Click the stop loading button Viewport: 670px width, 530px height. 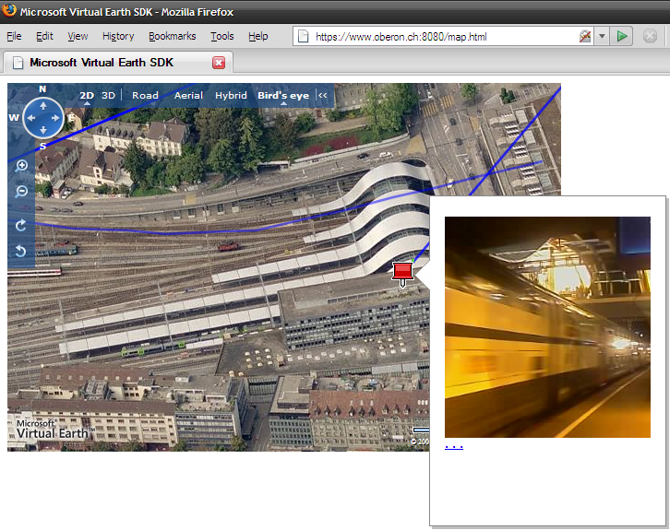tap(650, 36)
